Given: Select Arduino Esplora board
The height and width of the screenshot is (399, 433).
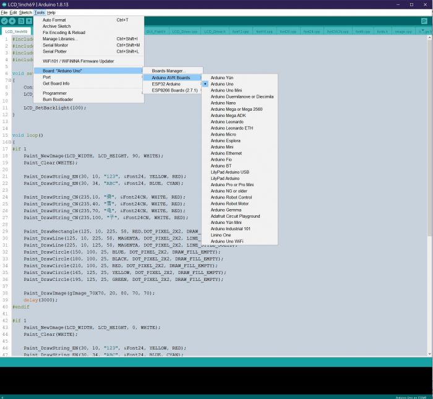Looking at the screenshot, I should pos(240,140).
